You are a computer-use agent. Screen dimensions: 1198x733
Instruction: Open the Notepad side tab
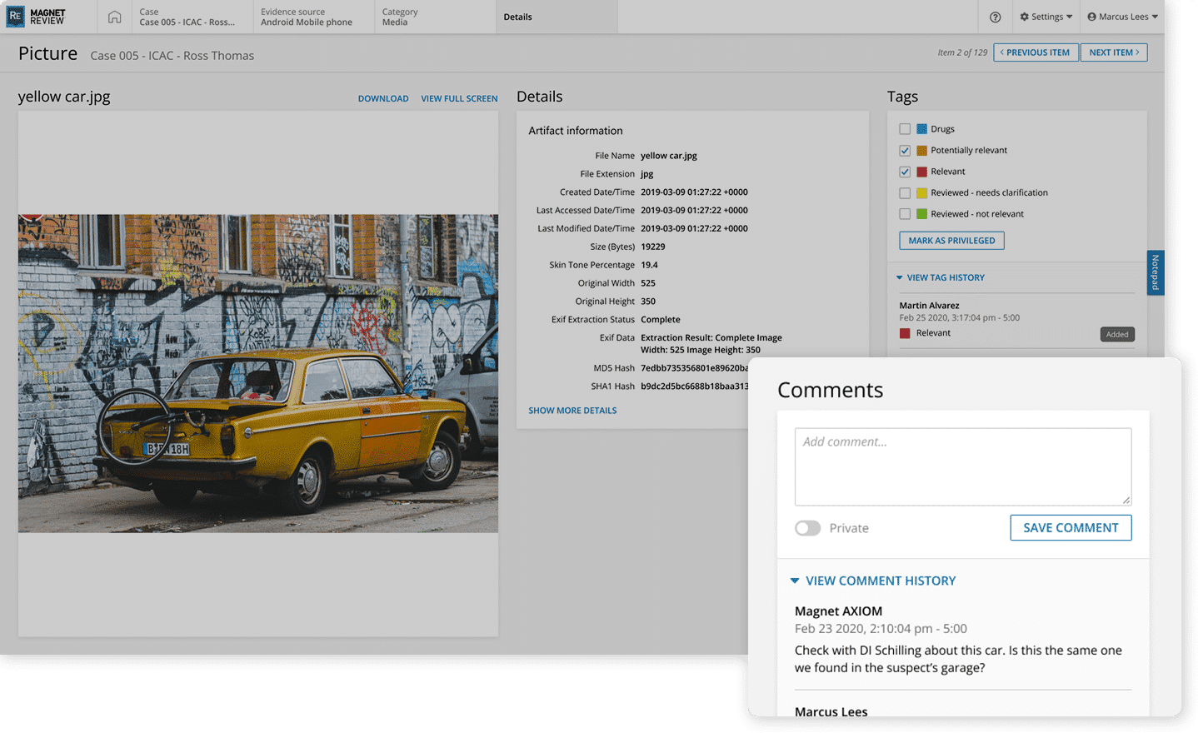click(1155, 272)
